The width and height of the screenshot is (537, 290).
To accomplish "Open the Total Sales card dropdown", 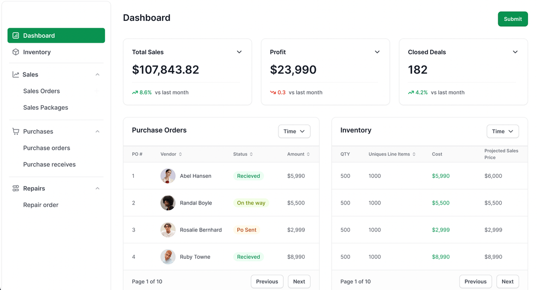I will click(x=239, y=52).
